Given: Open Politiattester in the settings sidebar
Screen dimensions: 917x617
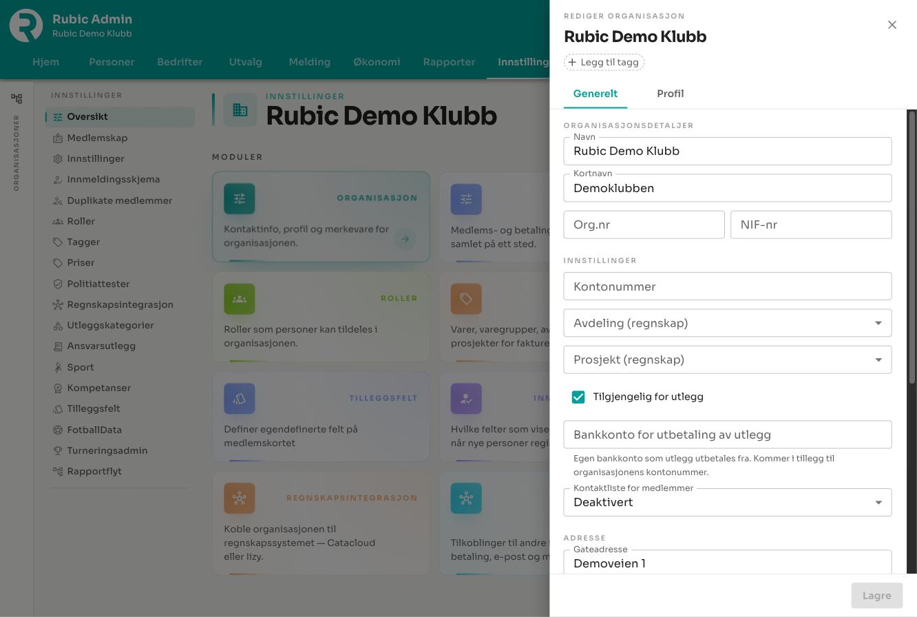Looking at the screenshot, I should [x=98, y=284].
